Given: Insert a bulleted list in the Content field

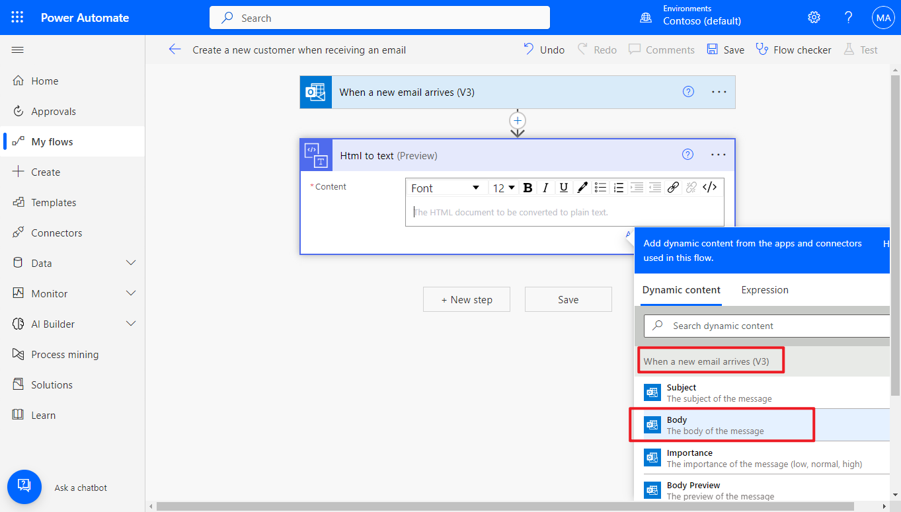Looking at the screenshot, I should (x=600, y=188).
